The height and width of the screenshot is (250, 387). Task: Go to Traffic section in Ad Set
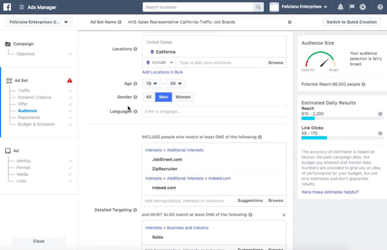(x=24, y=90)
